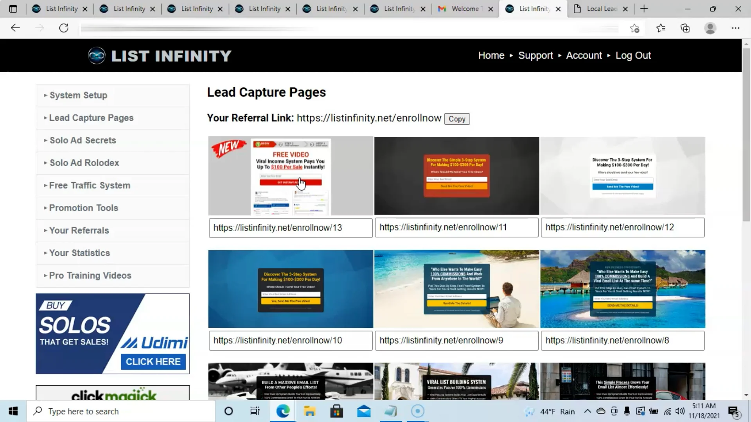Click the page vertical scrollbar

coord(746,135)
